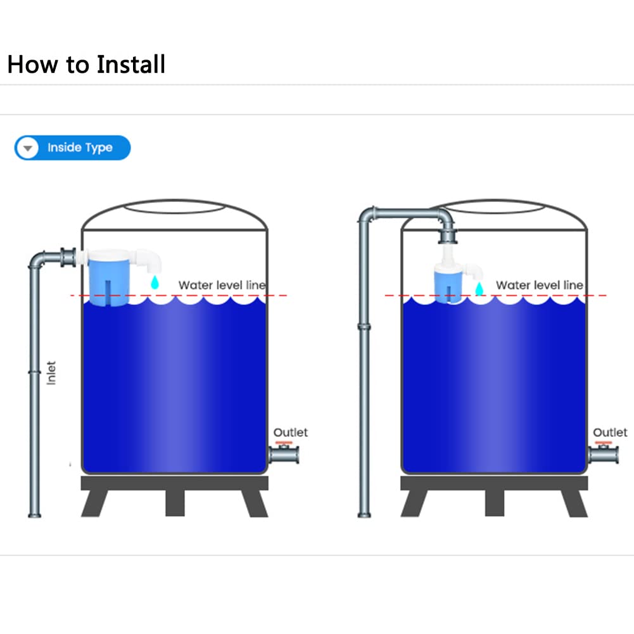
Task: Click the left tank diagram thumbnail
Action: tap(164, 358)
